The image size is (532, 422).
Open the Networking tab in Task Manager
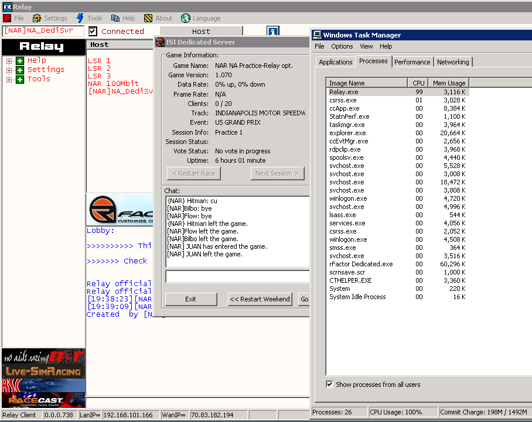click(453, 62)
